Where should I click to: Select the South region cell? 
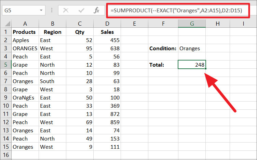tap(52, 81)
